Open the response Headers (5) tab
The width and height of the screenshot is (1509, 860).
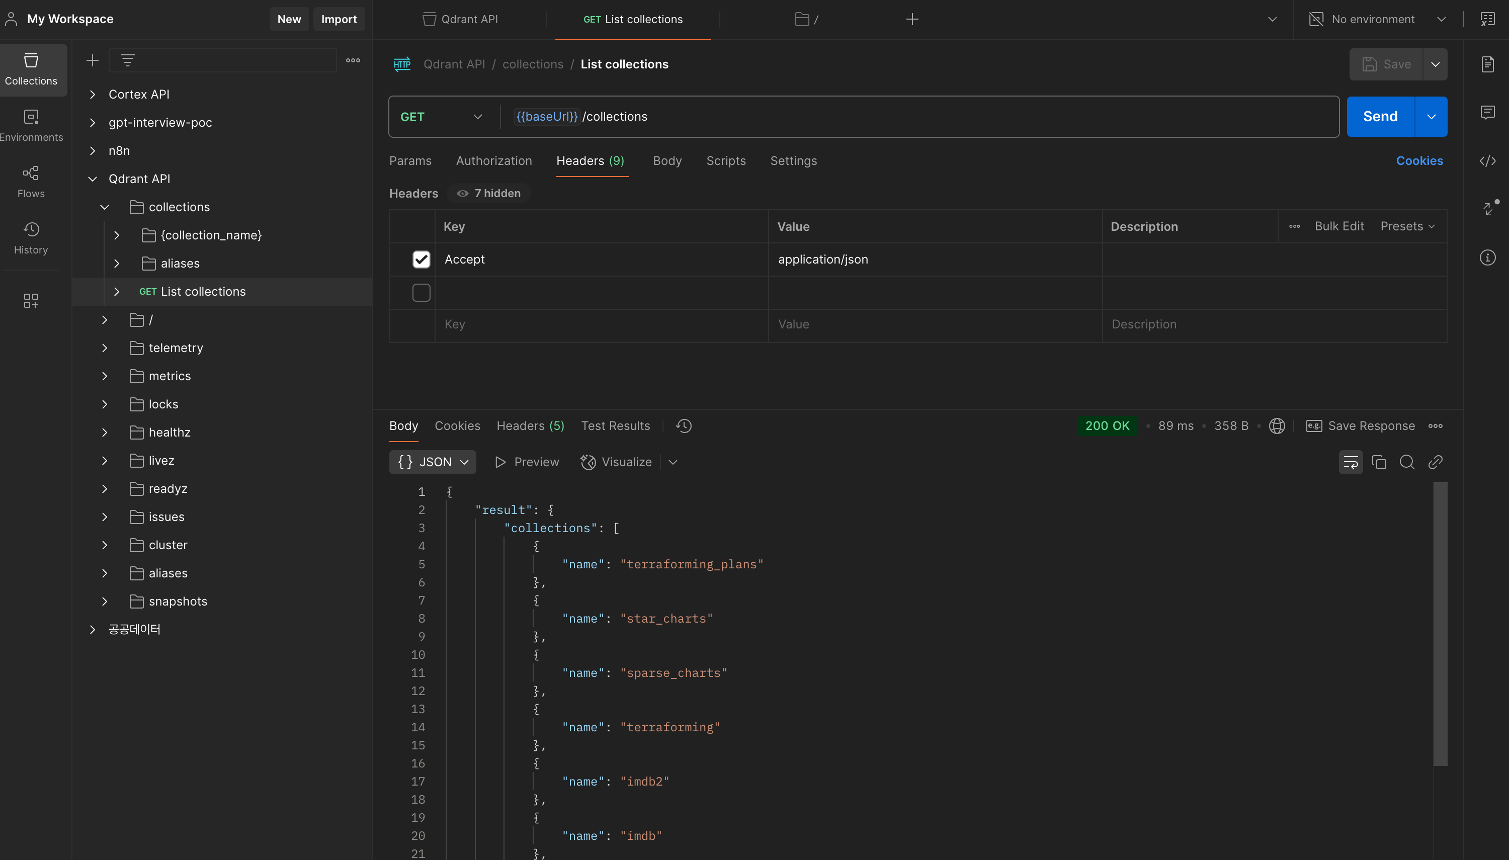click(x=530, y=426)
